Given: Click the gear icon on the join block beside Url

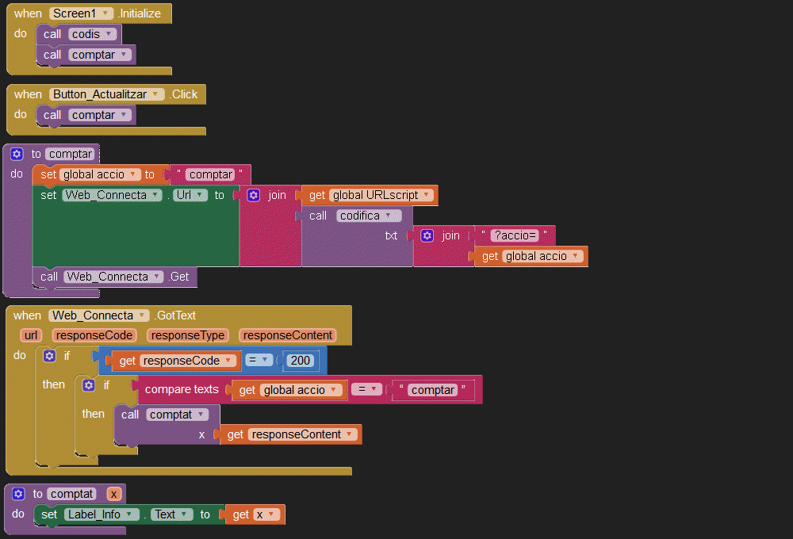Looking at the screenshot, I should tap(254, 195).
